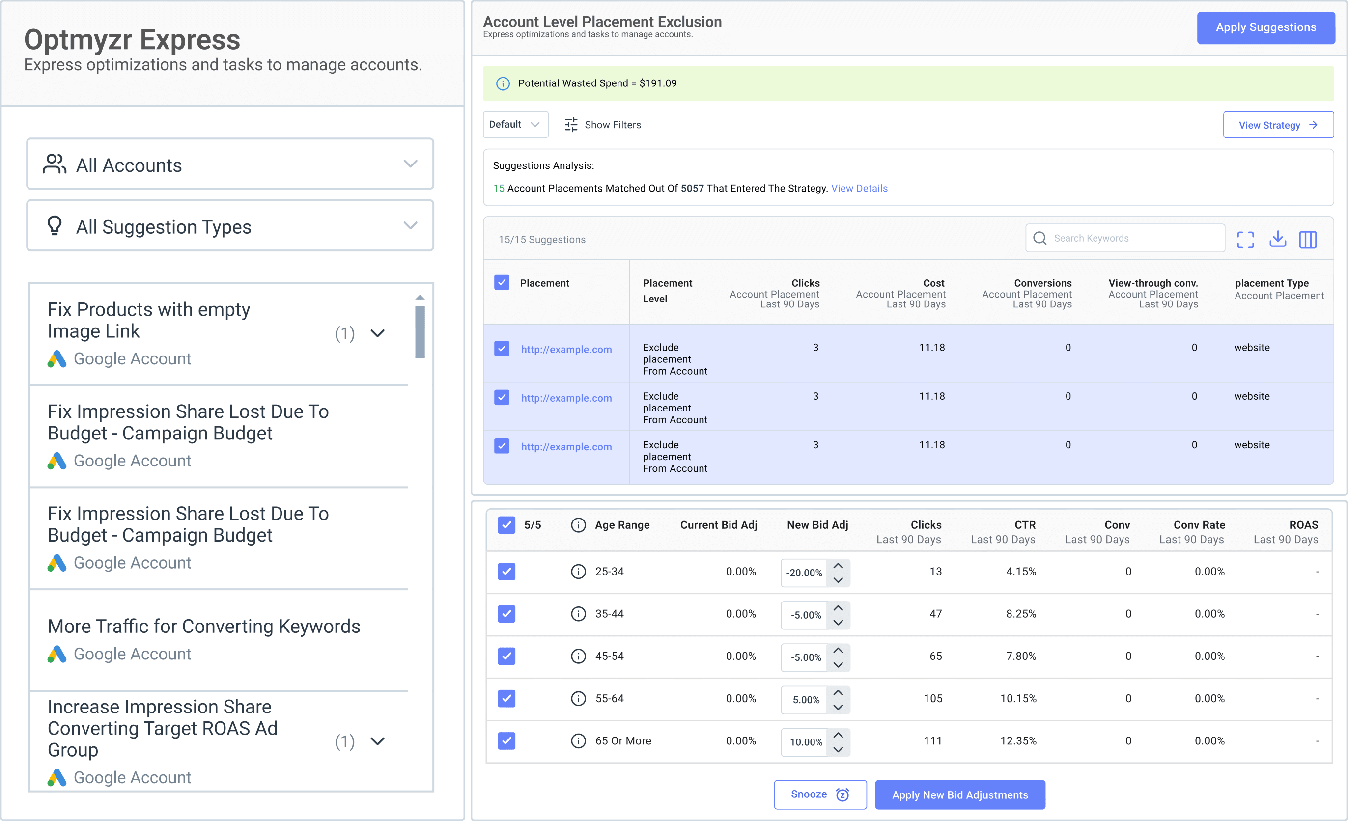Increase the 35-44 new bid adjustment

click(x=838, y=608)
